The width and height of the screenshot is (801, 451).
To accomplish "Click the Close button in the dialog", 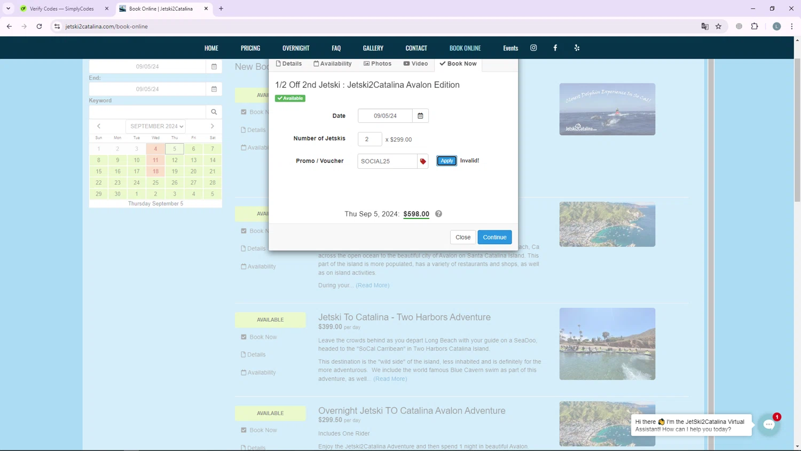I will pyautogui.click(x=463, y=237).
